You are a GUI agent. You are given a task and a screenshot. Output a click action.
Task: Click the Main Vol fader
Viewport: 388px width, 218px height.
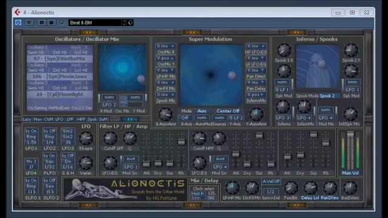coord(350,134)
